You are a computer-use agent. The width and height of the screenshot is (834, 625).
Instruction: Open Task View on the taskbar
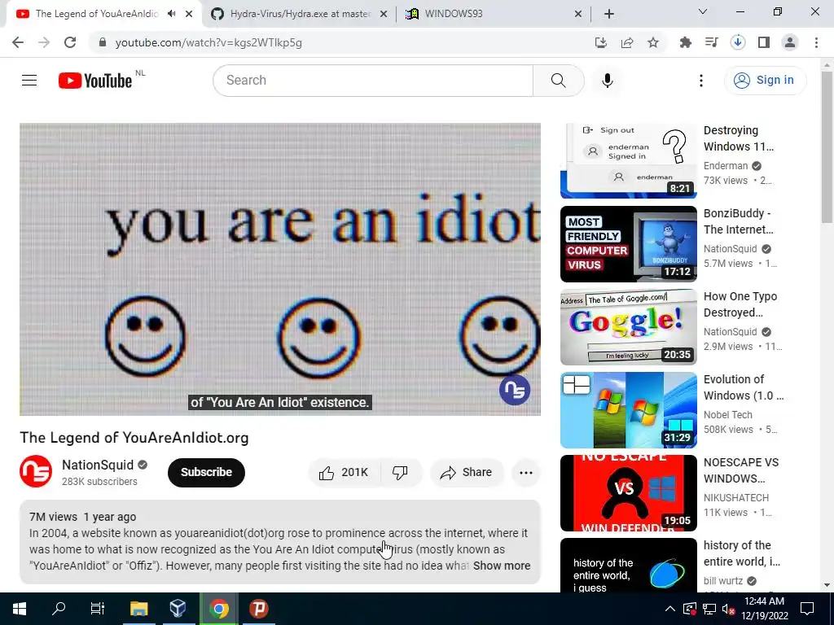[98, 609]
